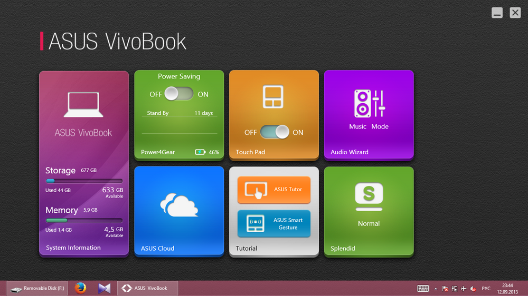Toggle the Touch Pad on/off switch
528x296 pixels.
[275, 132]
